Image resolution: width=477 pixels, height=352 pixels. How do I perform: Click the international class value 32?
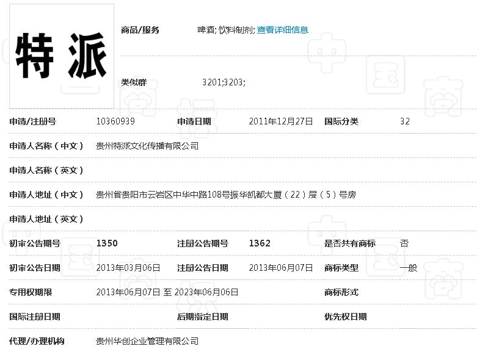[x=404, y=121]
